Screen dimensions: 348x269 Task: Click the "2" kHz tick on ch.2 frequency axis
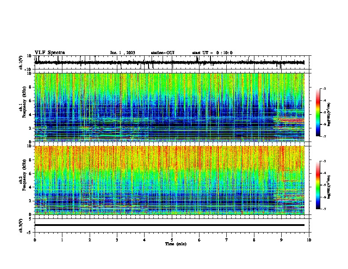tap(30, 201)
